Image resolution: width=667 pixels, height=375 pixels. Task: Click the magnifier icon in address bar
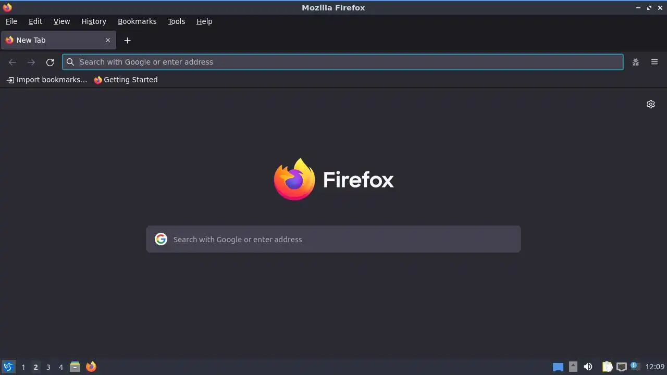pyautogui.click(x=70, y=62)
